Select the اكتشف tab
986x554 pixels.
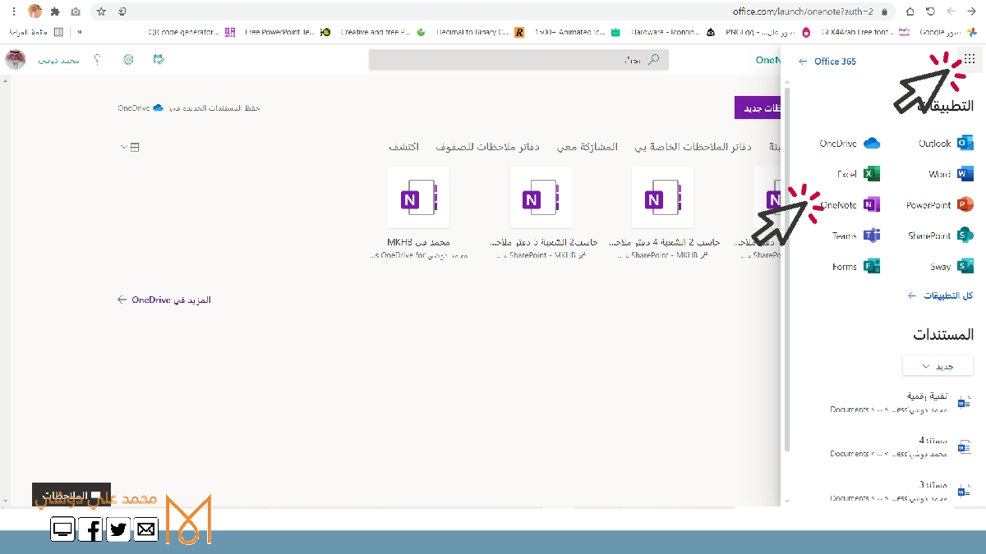point(403,147)
